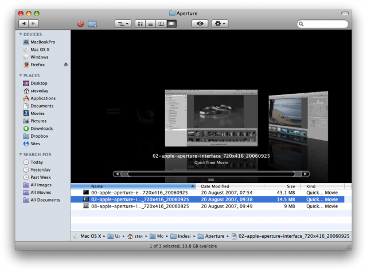The image size is (367, 271).
Task: Select the center Cover Flow movie preview
Action: pos(212,118)
